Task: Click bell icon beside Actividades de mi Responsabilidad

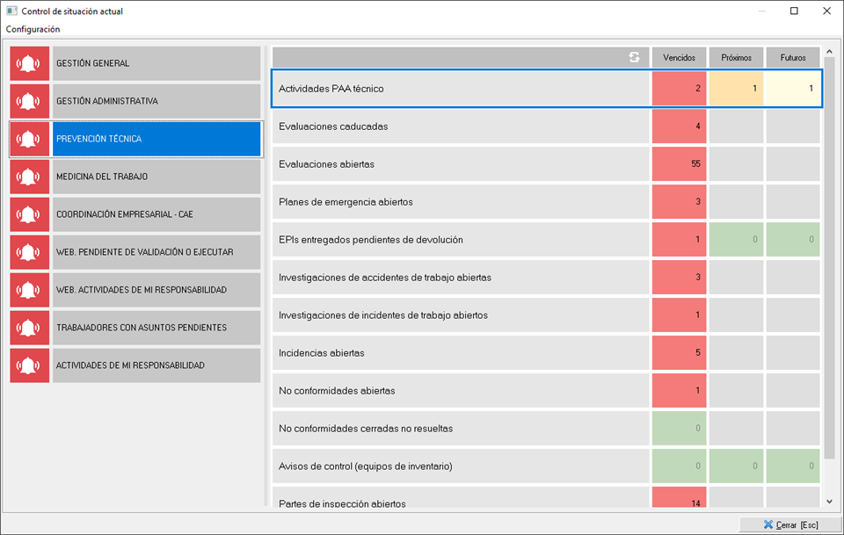Action: [30, 365]
